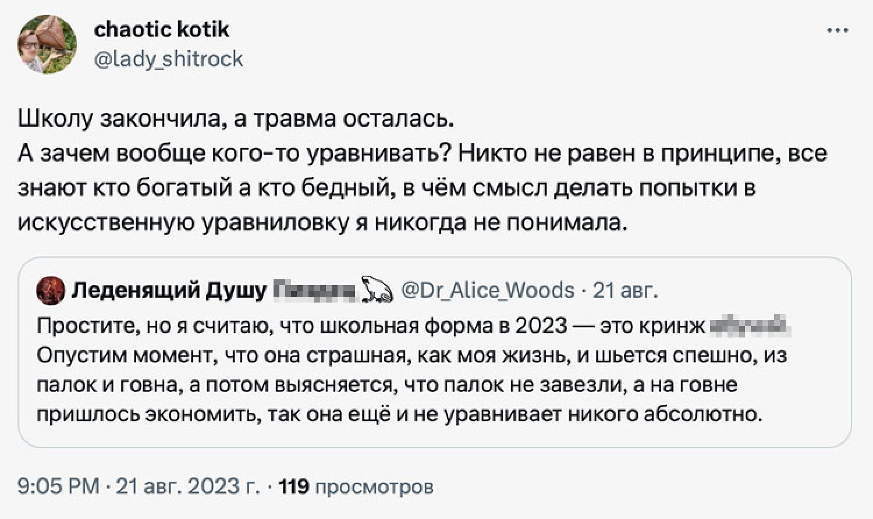Click the quoted line starting with 'пришлось экономить'

click(x=399, y=414)
